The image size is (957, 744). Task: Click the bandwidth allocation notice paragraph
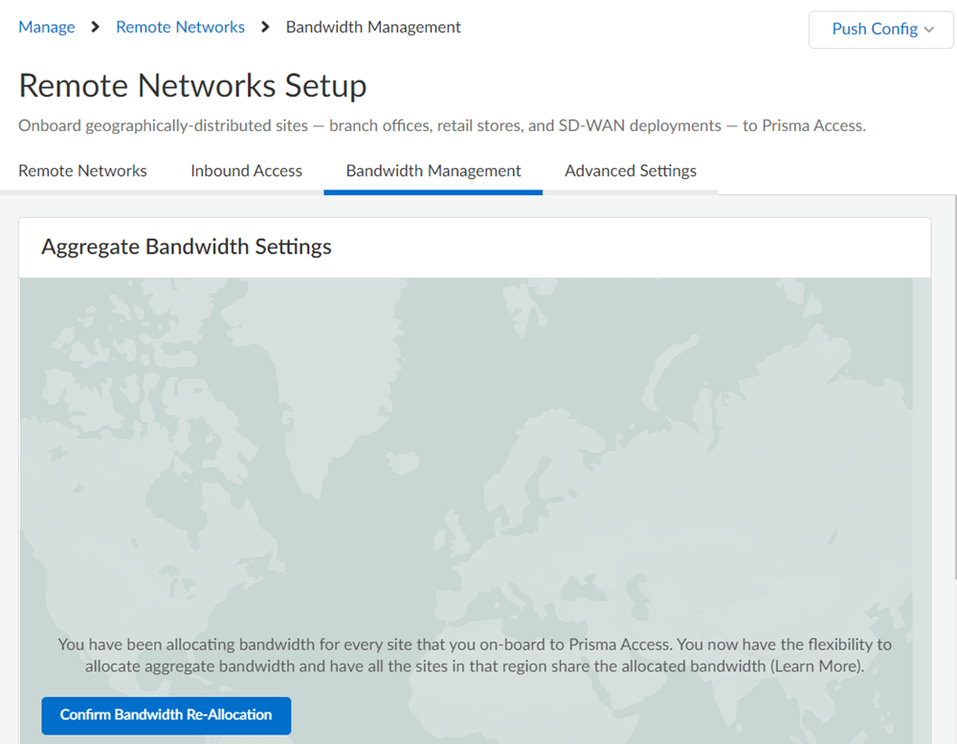(475, 655)
